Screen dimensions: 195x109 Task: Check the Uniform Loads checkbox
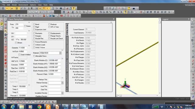(x=34, y=45)
